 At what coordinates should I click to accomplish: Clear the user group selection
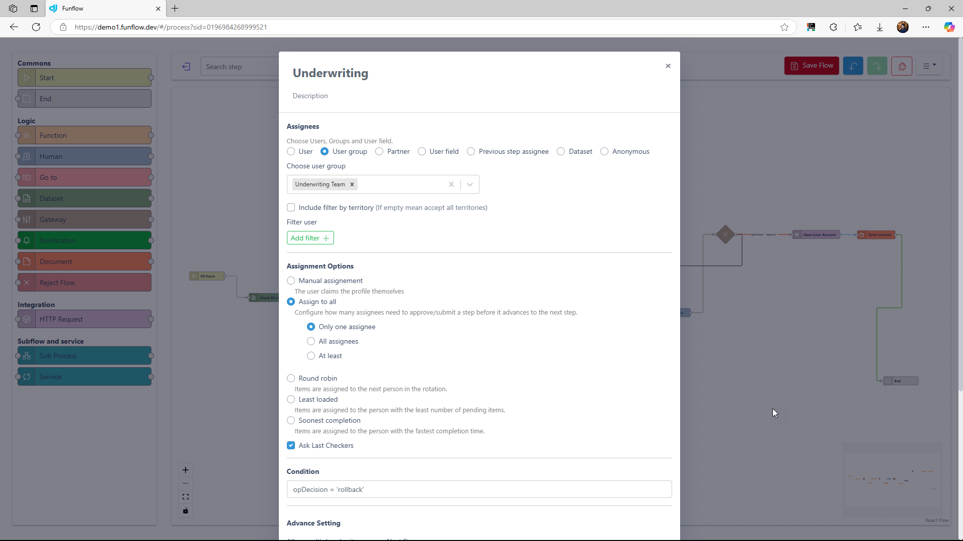[x=451, y=184]
